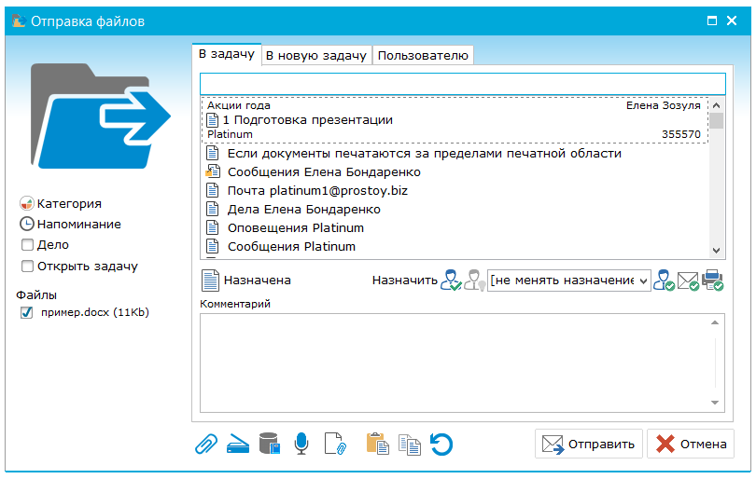Click the 'Отправить' button
This screenshot has width=756, height=479.
(589, 444)
